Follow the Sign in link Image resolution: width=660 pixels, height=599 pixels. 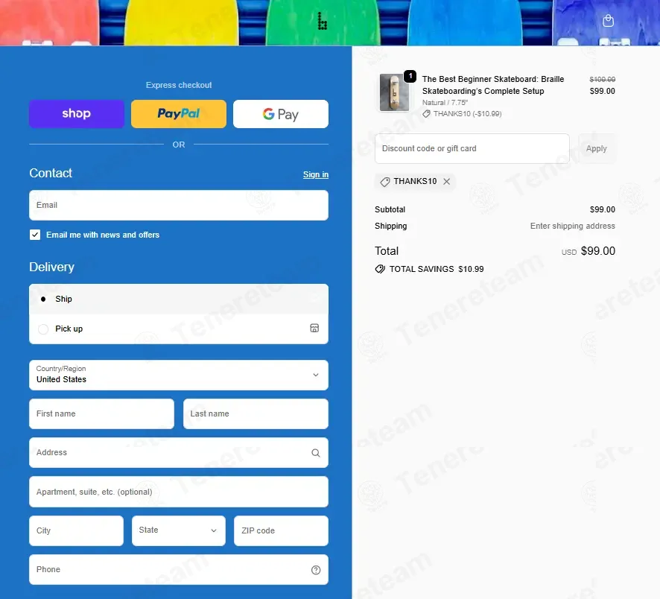click(x=316, y=174)
